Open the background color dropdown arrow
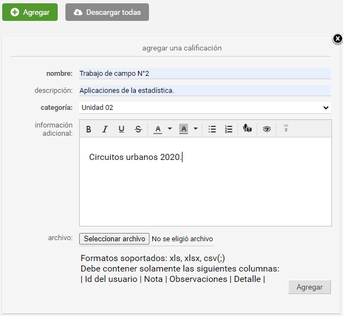 (x=196, y=129)
